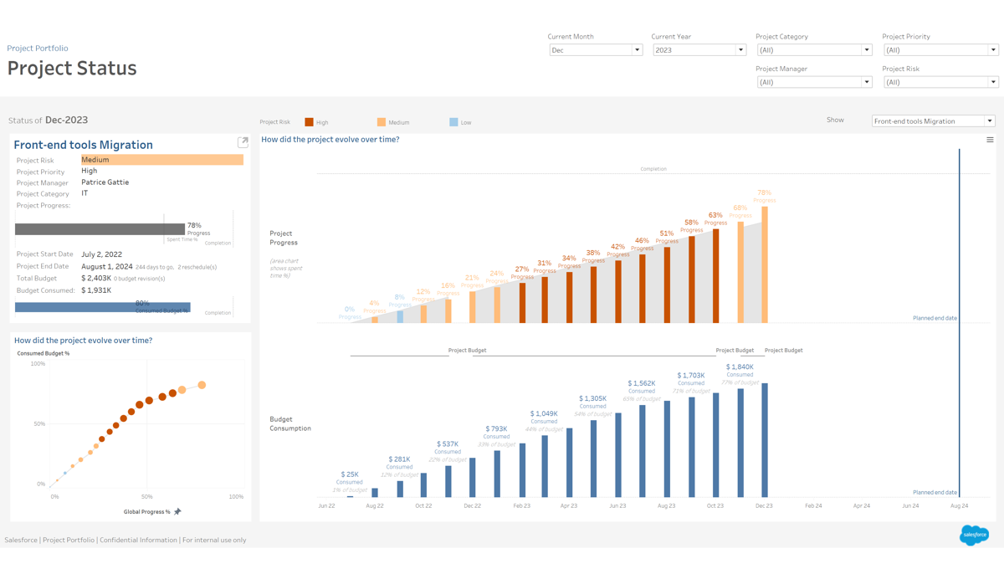Open the hamburger menu above the timeline chart

coord(990,141)
